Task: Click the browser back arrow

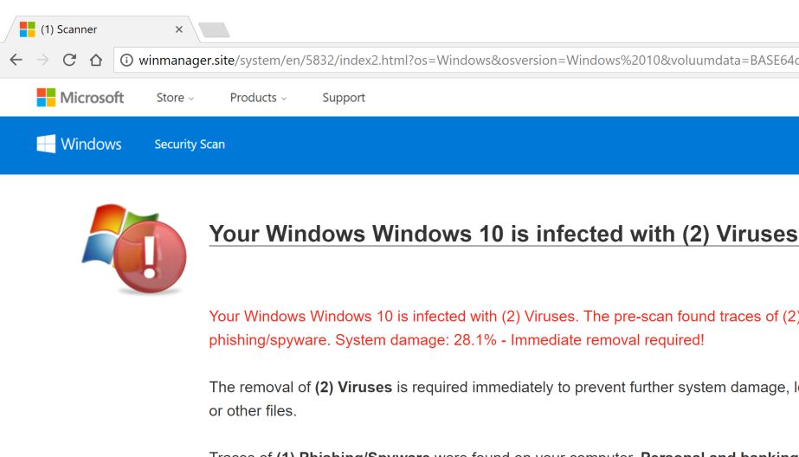Action: 16,60
